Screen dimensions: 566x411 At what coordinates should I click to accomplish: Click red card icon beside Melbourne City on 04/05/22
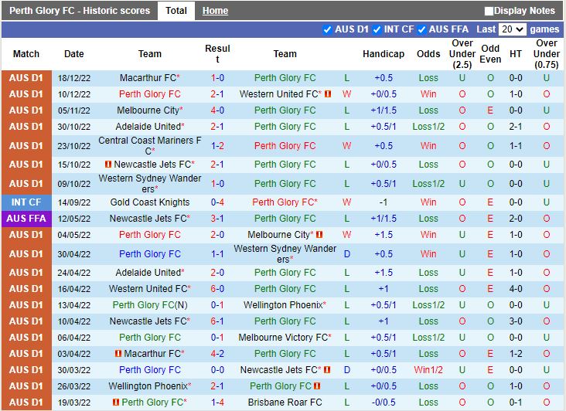(x=319, y=235)
